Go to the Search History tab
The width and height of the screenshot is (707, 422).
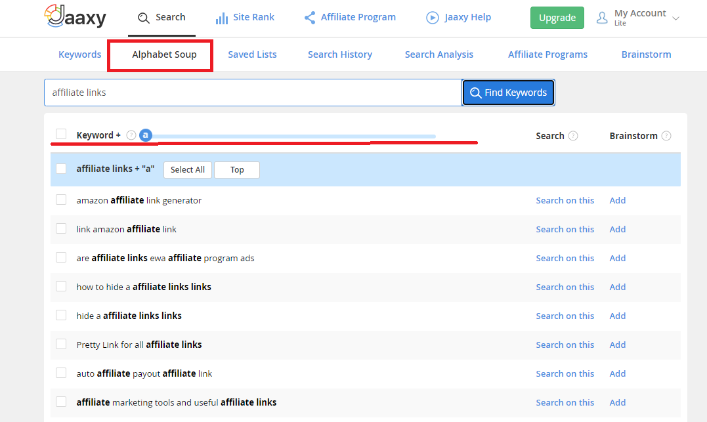pos(340,54)
